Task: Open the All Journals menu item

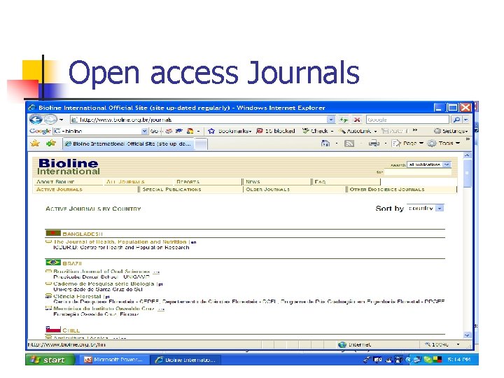Action: (x=125, y=181)
